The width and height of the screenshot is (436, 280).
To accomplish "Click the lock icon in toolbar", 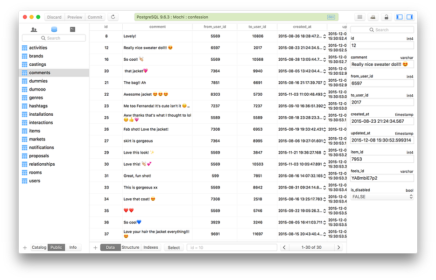I will (386, 17).
